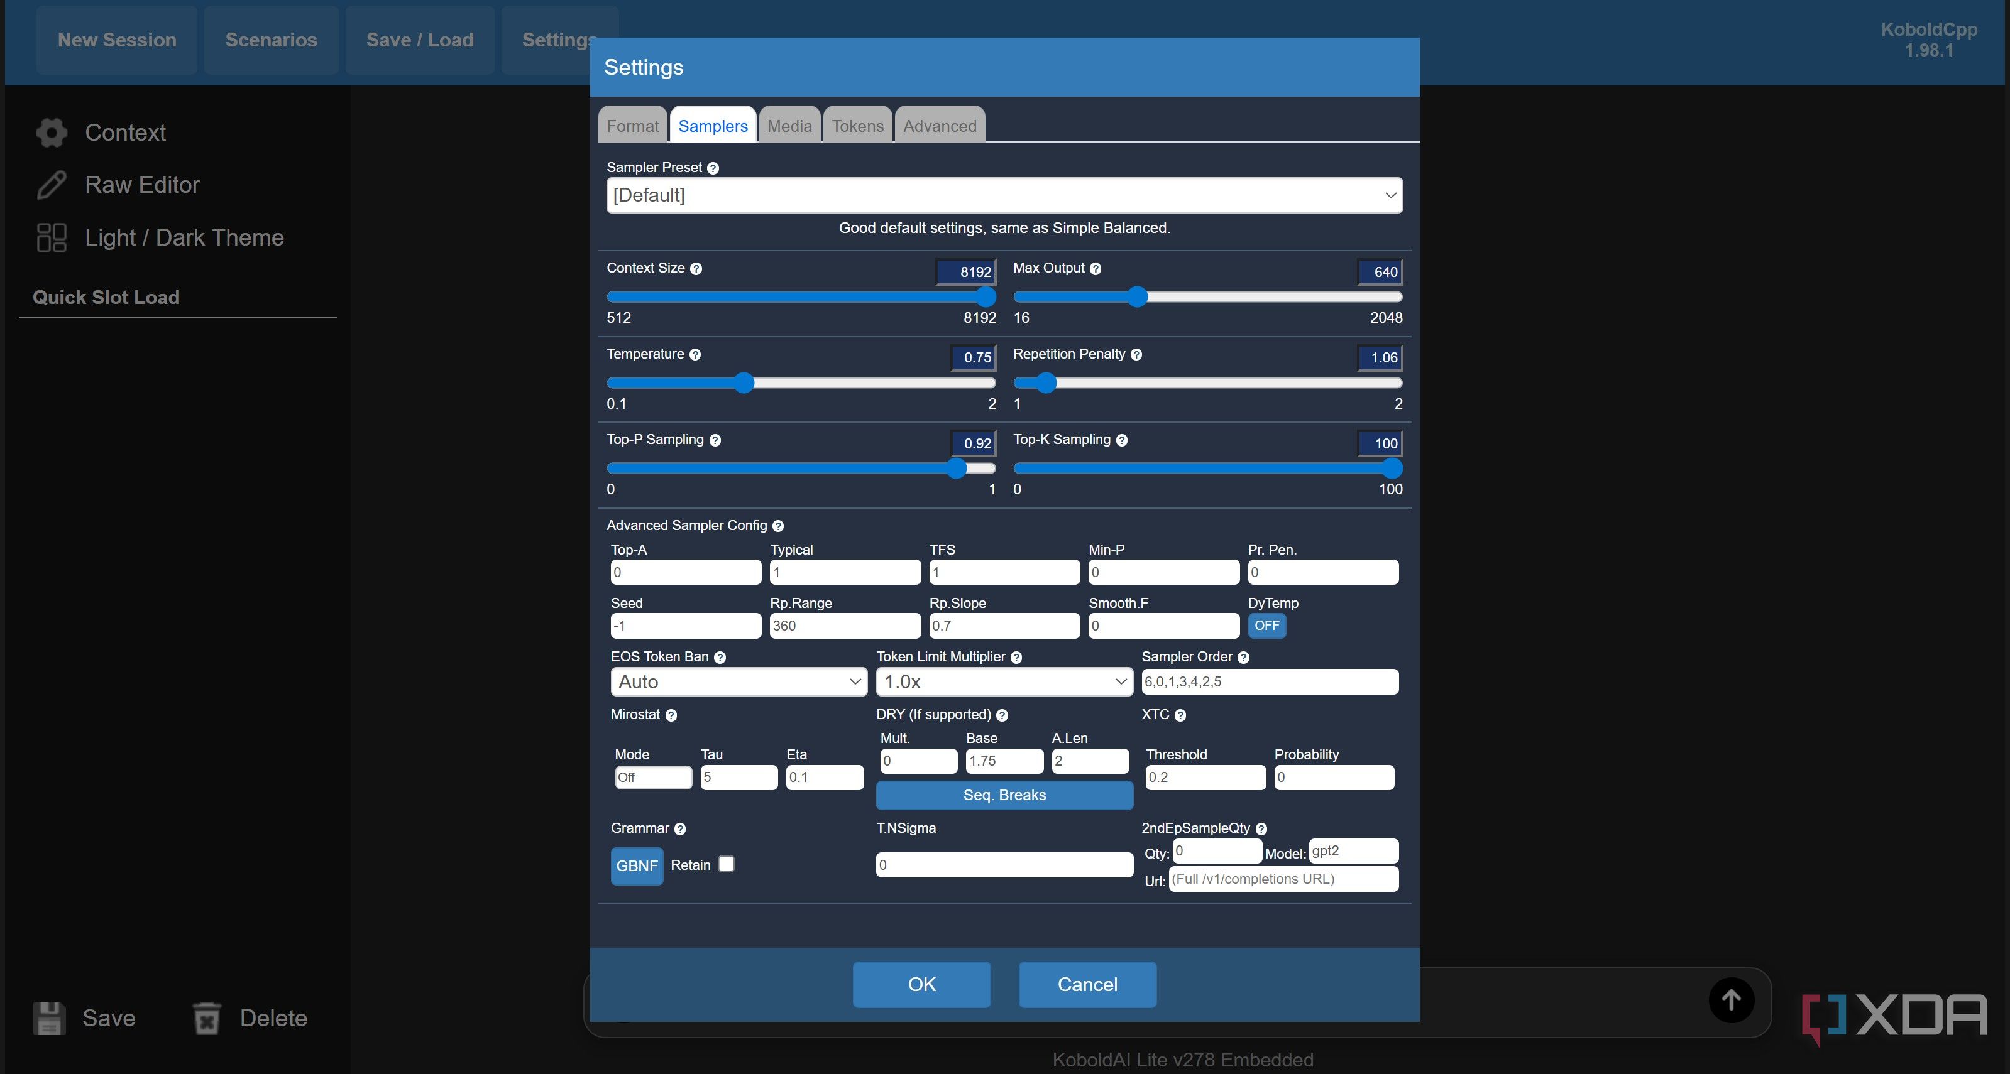Open Scenarios from the top bar
The width and height of the screenshot is (2010, 1074).
(271, 40)
